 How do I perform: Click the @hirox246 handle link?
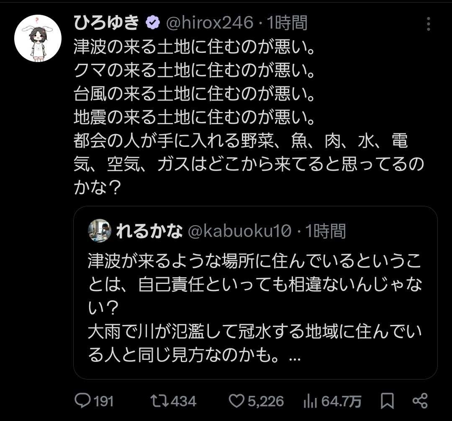pos(211,23)
